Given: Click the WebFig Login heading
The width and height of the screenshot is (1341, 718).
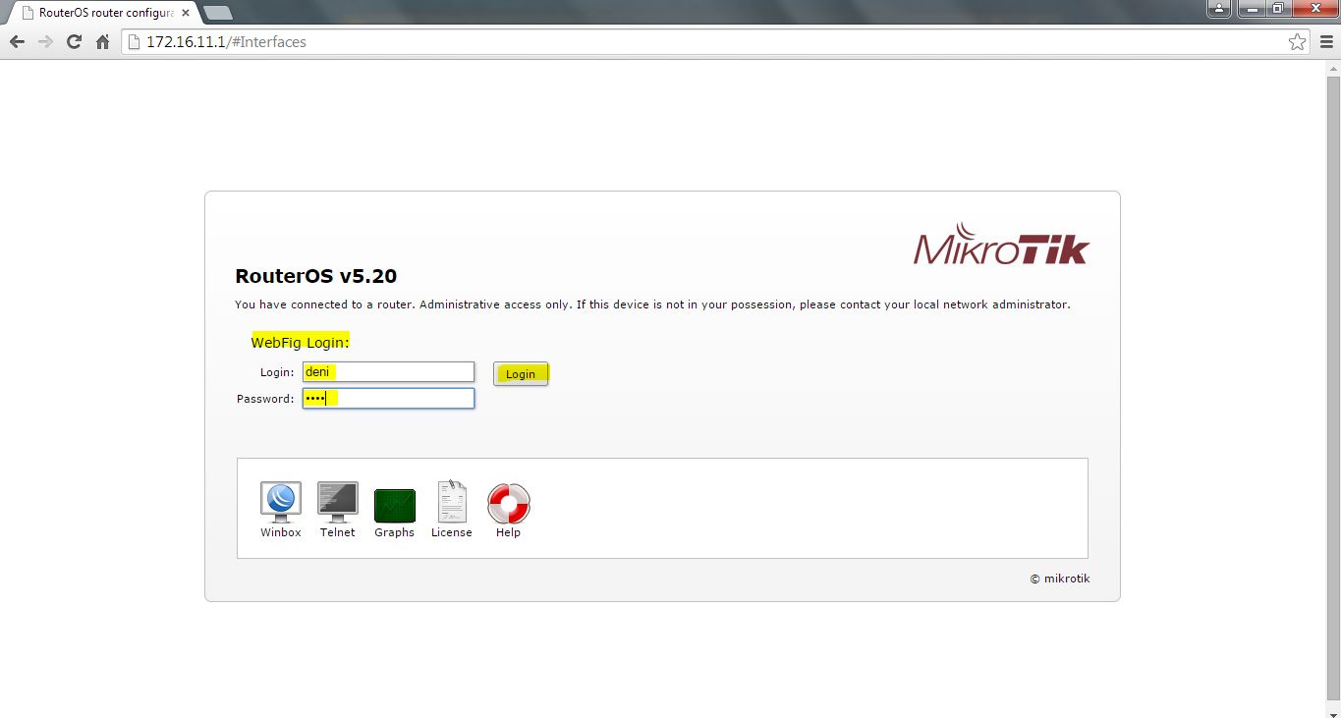Looking at the screenshot, I should pos(301,342).
